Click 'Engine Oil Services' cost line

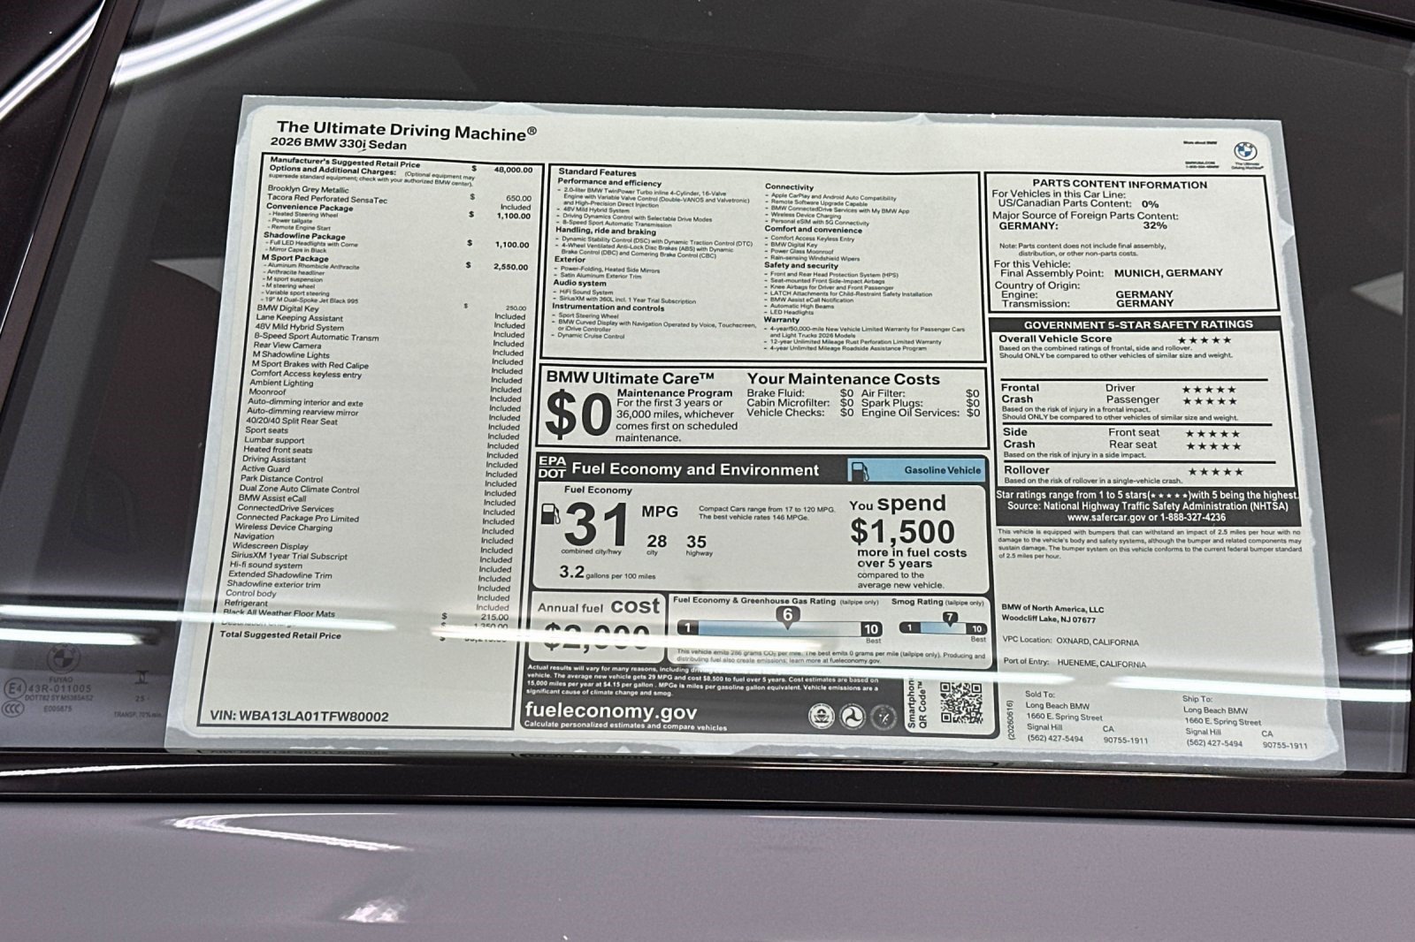(920, 413)
